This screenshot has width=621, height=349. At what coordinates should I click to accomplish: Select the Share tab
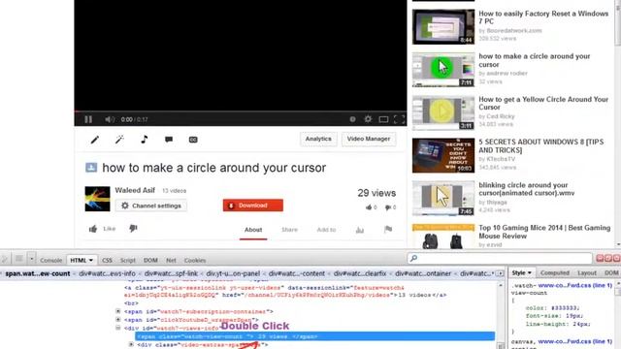tap(289, 230)
